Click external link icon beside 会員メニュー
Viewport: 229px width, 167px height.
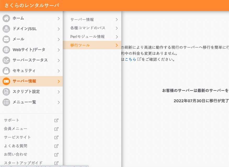point(56,129)
